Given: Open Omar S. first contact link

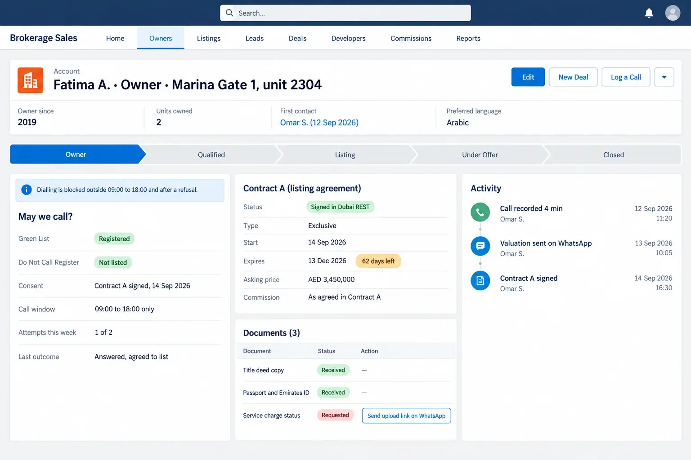Looking at the screenshot, I should pyautogui.click(x=319, y=123).
